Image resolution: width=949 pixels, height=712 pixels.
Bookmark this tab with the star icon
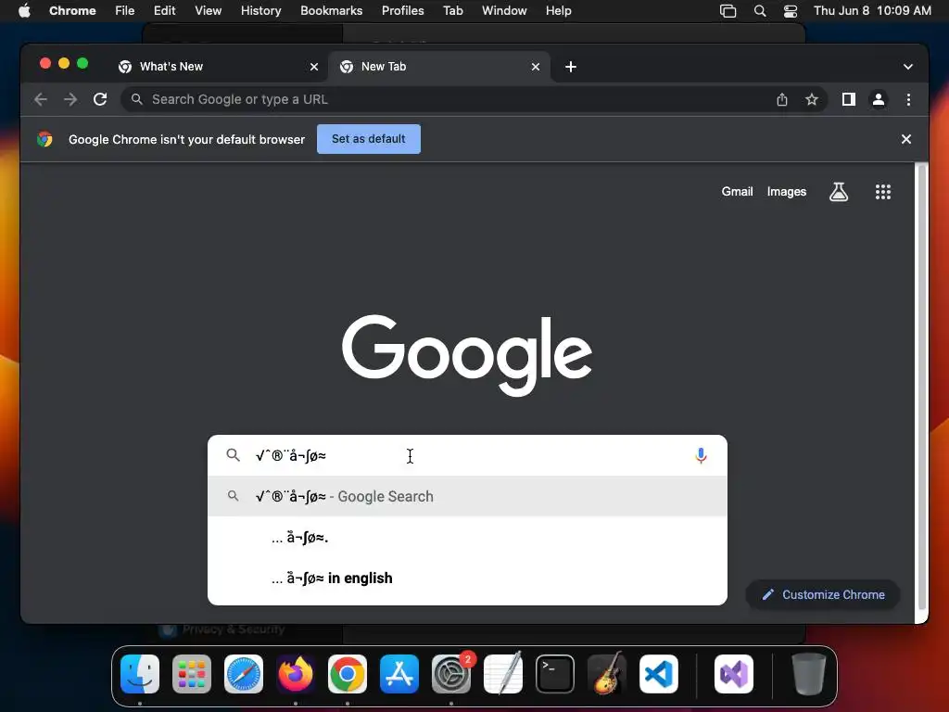pos(812,99)
